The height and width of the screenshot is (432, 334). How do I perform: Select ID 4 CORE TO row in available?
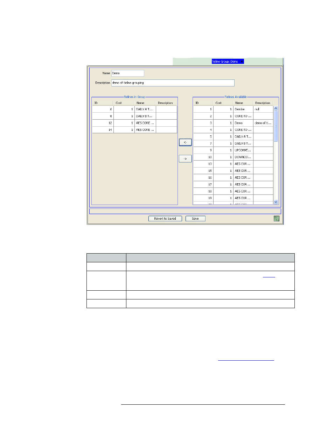coord(233,130)
